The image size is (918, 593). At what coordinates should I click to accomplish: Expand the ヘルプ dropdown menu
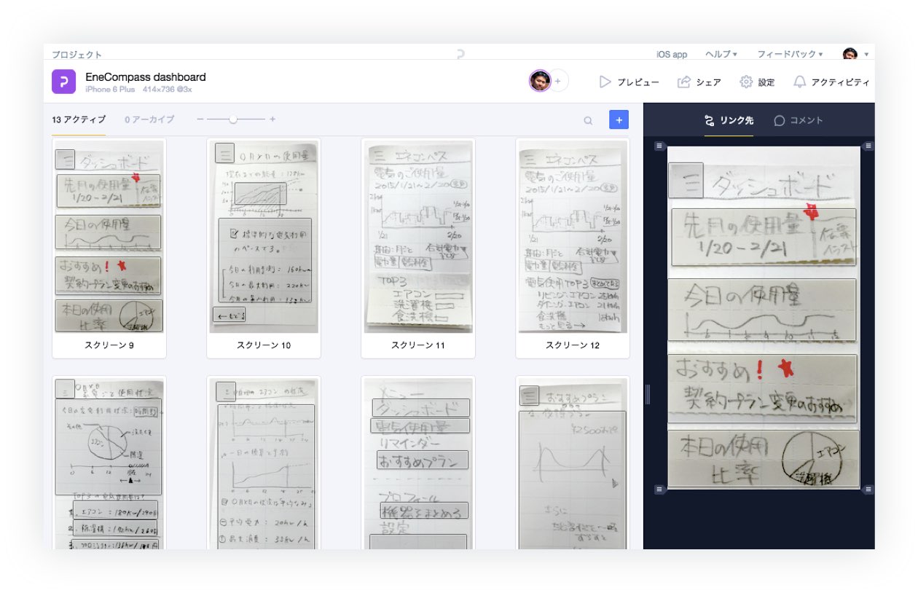click(721, 55)
